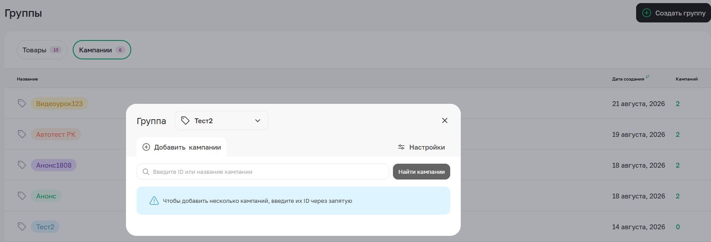Click the tag icon beside Анонс1808
The height and width of the screenshot is (242, 711).
[22, 165]
